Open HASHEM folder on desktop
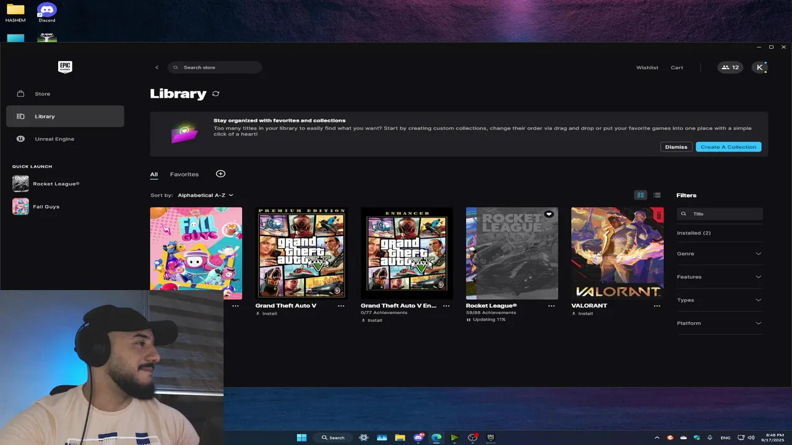Viewport: 792px width, 445px height. pyautogui.click(x=15, y=13)
